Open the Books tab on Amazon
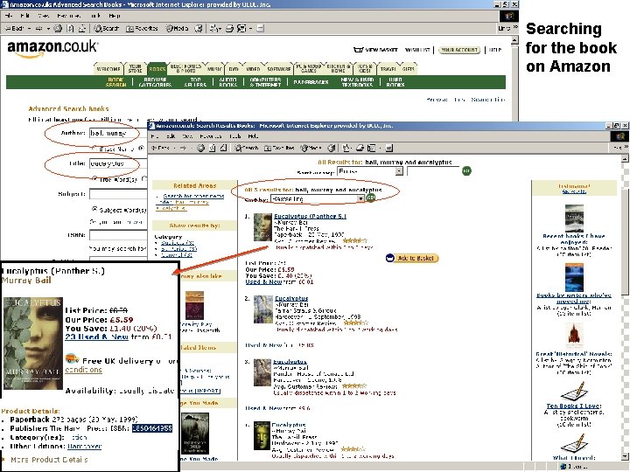 click(x=157, y=69)
